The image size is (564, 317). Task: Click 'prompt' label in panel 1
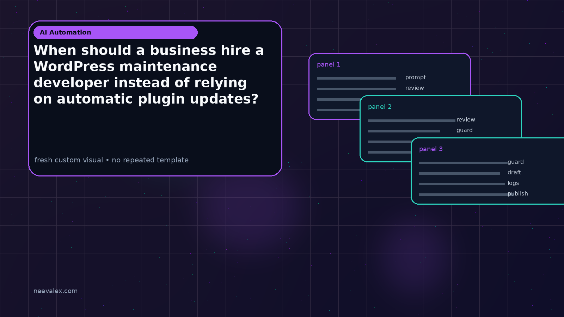pyautogui.click(x=416, y=77)
